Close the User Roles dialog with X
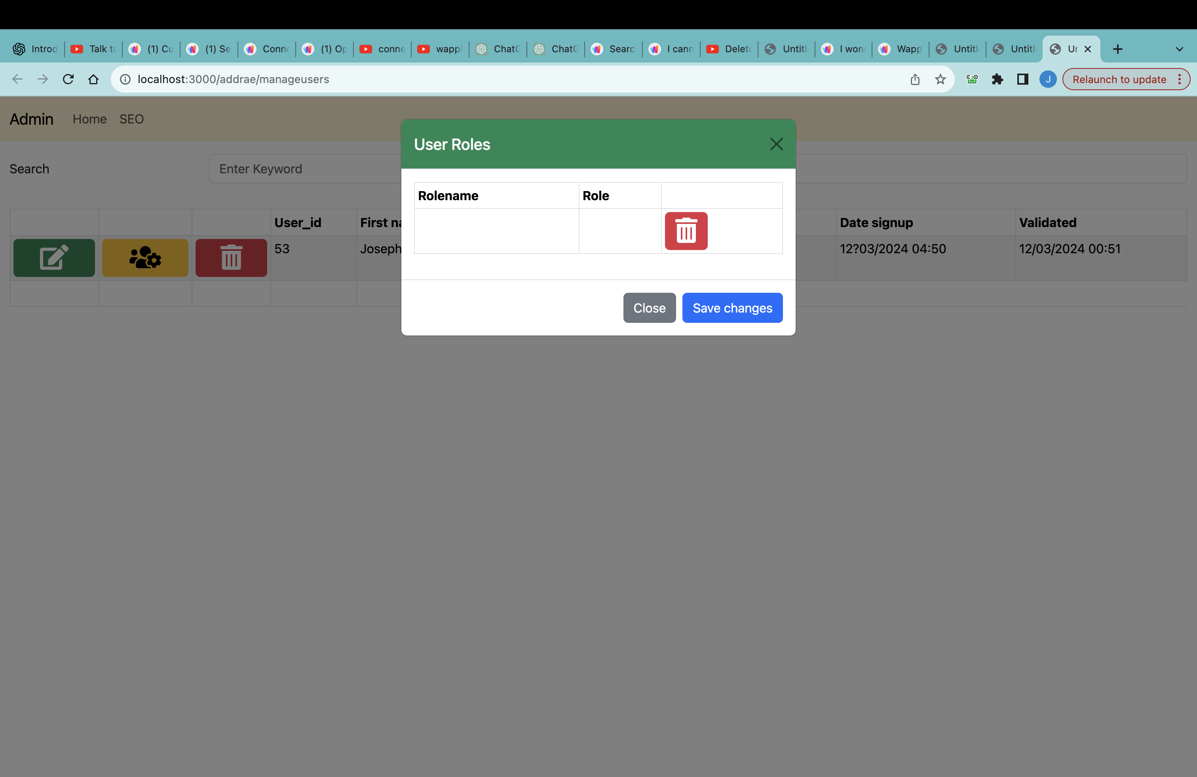1197x777 pixels. [x=776, y=144]
